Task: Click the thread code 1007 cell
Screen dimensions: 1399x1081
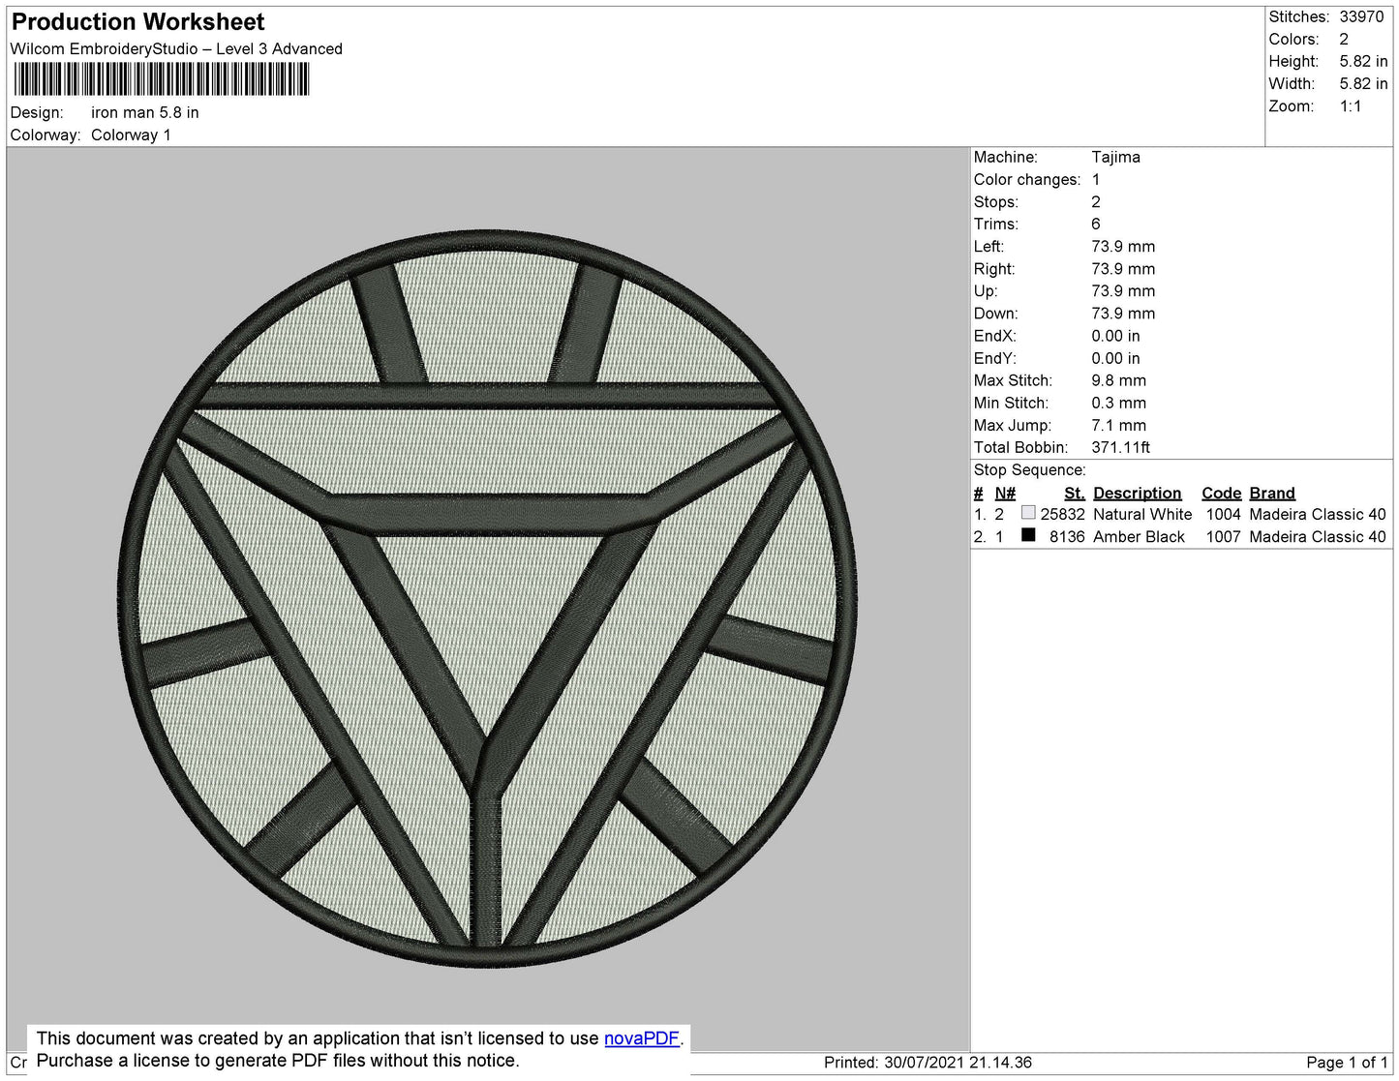Action: coord(1223,536)
